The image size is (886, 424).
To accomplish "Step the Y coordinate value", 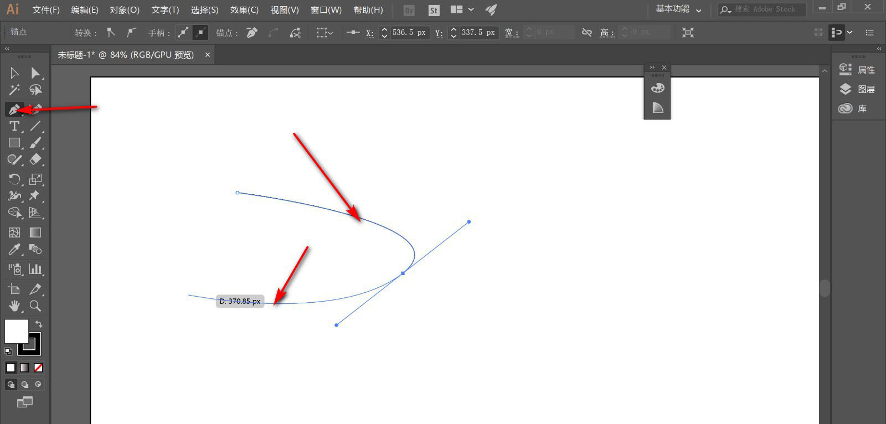I will [454, 33].
